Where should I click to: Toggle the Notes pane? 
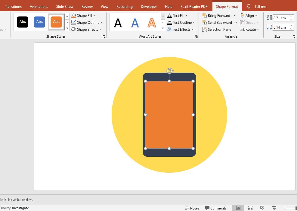[x=192, y=208]
